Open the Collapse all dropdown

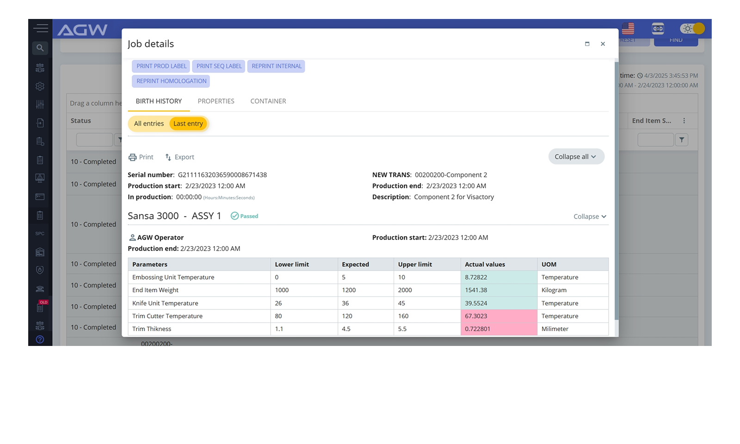coord(576,157)
